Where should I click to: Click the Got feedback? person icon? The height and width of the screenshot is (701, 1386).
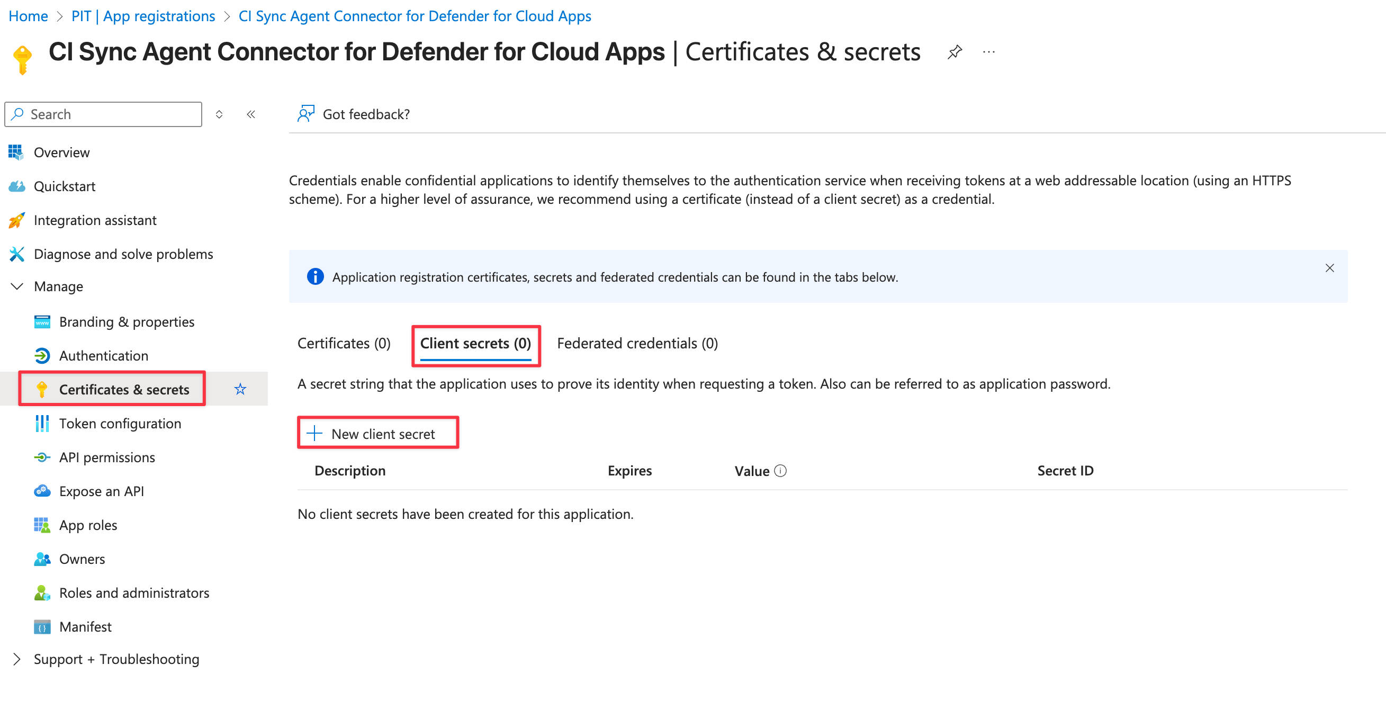tap(305, 113)
